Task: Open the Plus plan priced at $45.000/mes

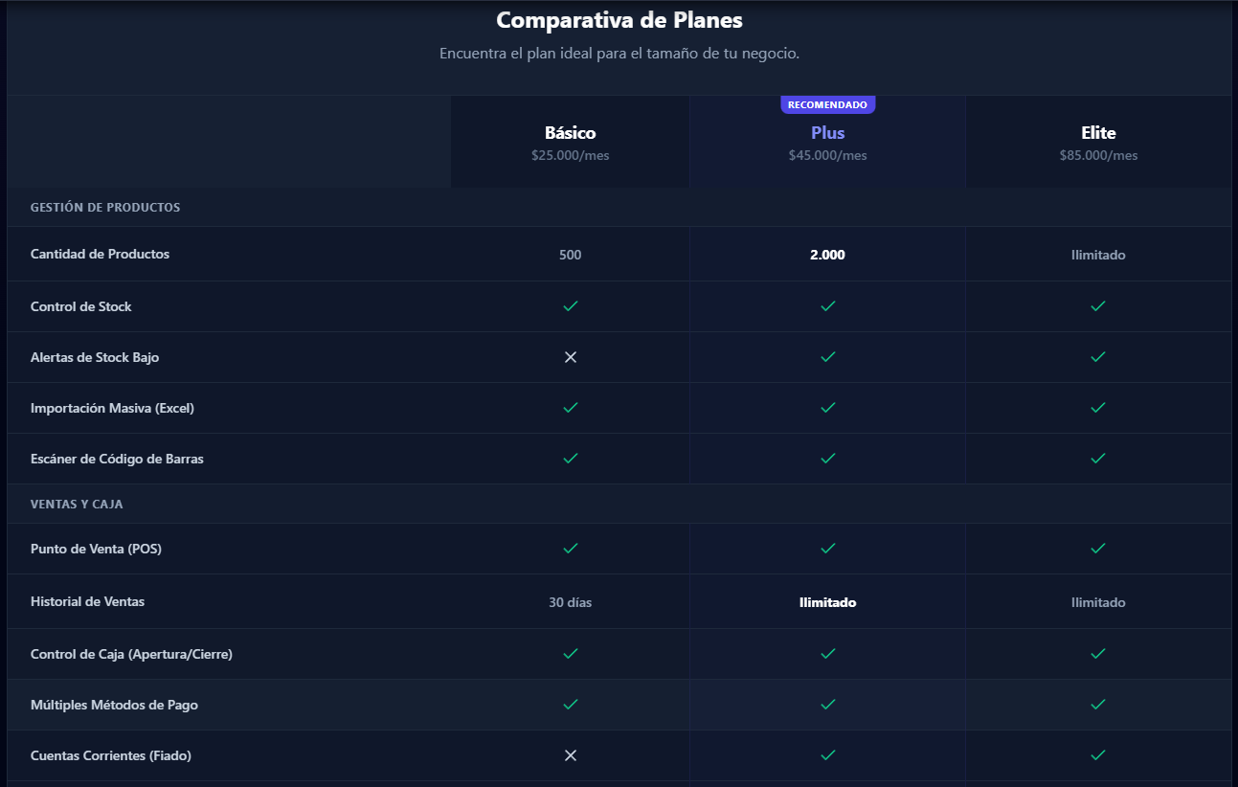Action: click(x=827, y=132)
